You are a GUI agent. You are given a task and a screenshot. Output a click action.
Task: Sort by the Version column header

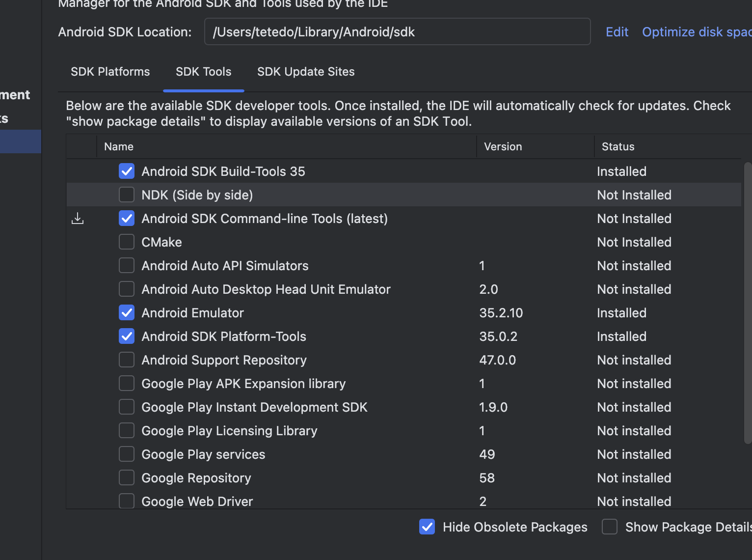(503, 147)
